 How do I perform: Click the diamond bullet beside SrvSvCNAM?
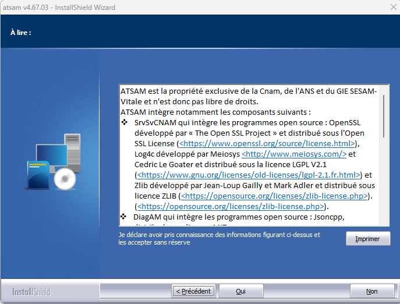124,123
